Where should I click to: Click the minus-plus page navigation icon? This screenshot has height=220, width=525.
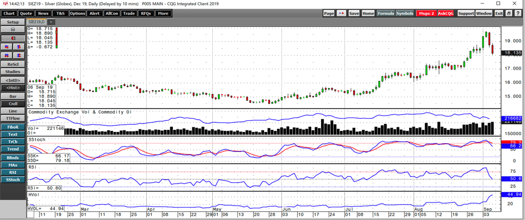coord(342,13)
